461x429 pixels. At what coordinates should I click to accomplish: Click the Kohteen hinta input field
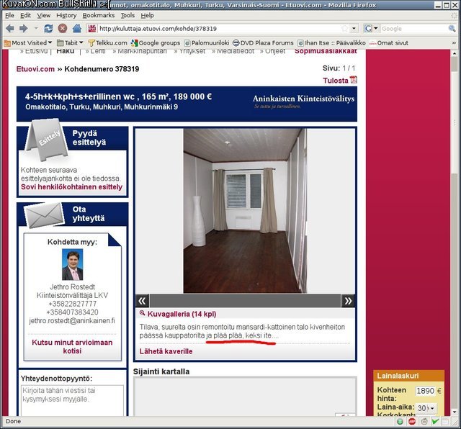425,391
